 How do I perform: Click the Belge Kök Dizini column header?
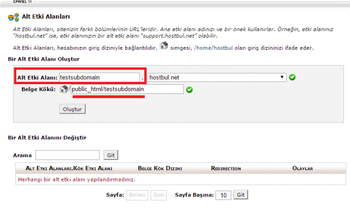click(x=160, y=168)
